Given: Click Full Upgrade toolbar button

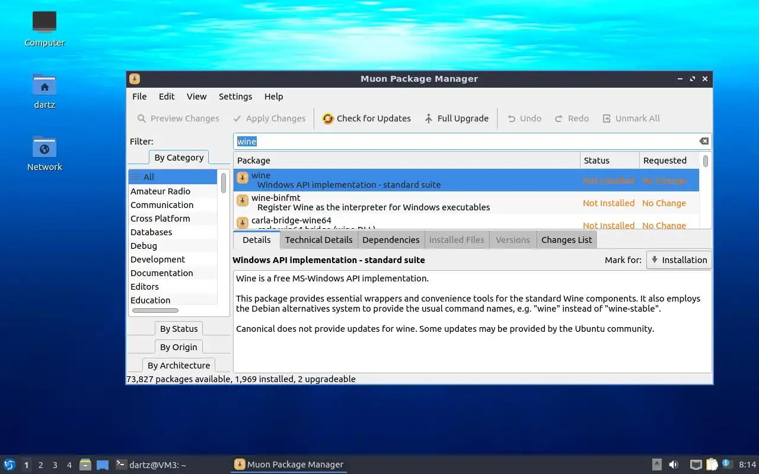Looking at the screenshot, I should pyautogui.click(x=457, y=118).
